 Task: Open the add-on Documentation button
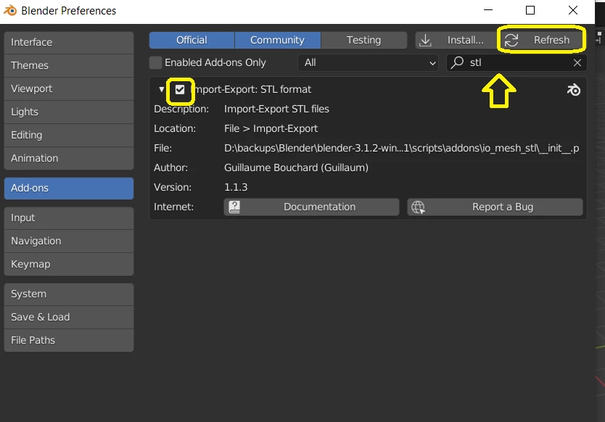(311, 207)
